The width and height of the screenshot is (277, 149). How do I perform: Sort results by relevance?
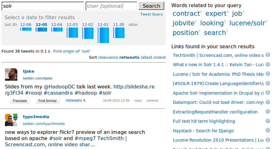click(108, 57)
